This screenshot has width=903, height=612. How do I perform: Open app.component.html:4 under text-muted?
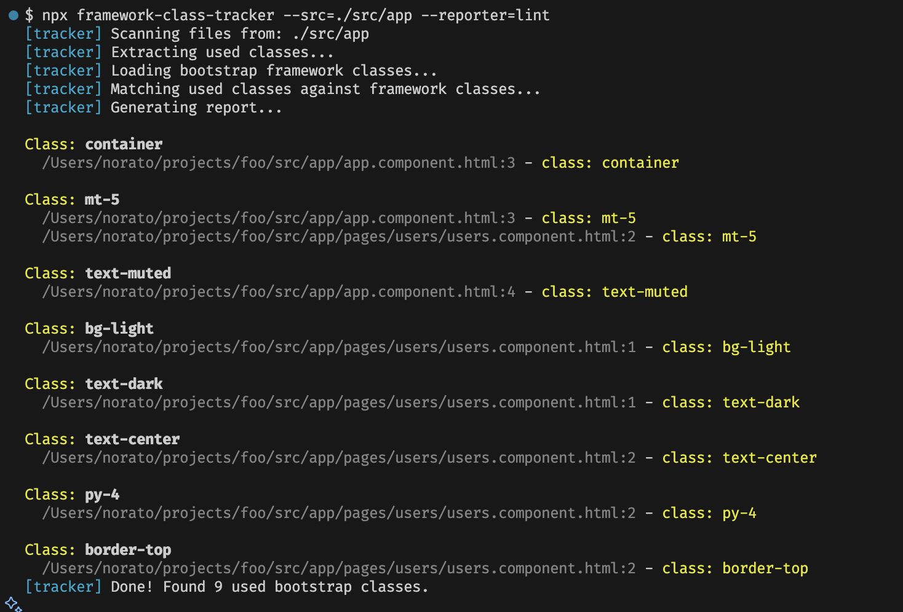[277, 291]
